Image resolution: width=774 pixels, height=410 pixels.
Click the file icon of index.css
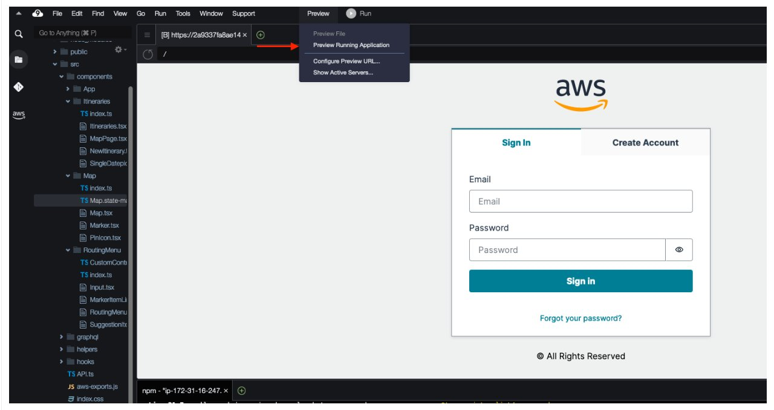click(71, 399)
